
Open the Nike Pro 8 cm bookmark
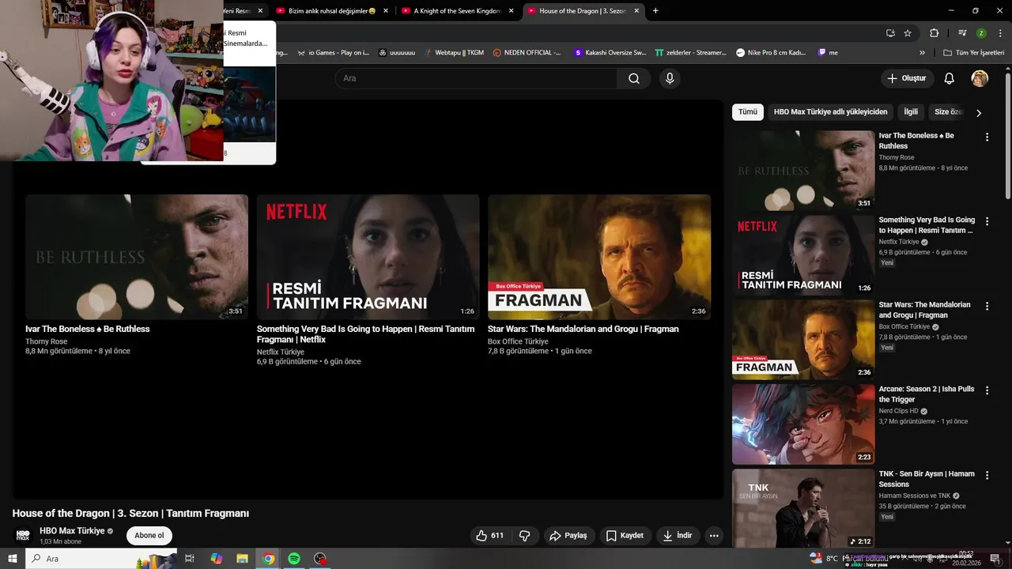(771, 53)
